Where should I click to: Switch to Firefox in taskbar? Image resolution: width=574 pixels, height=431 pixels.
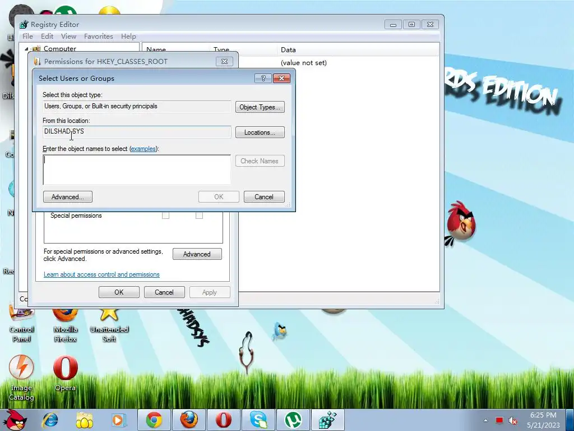pos(189,420)
